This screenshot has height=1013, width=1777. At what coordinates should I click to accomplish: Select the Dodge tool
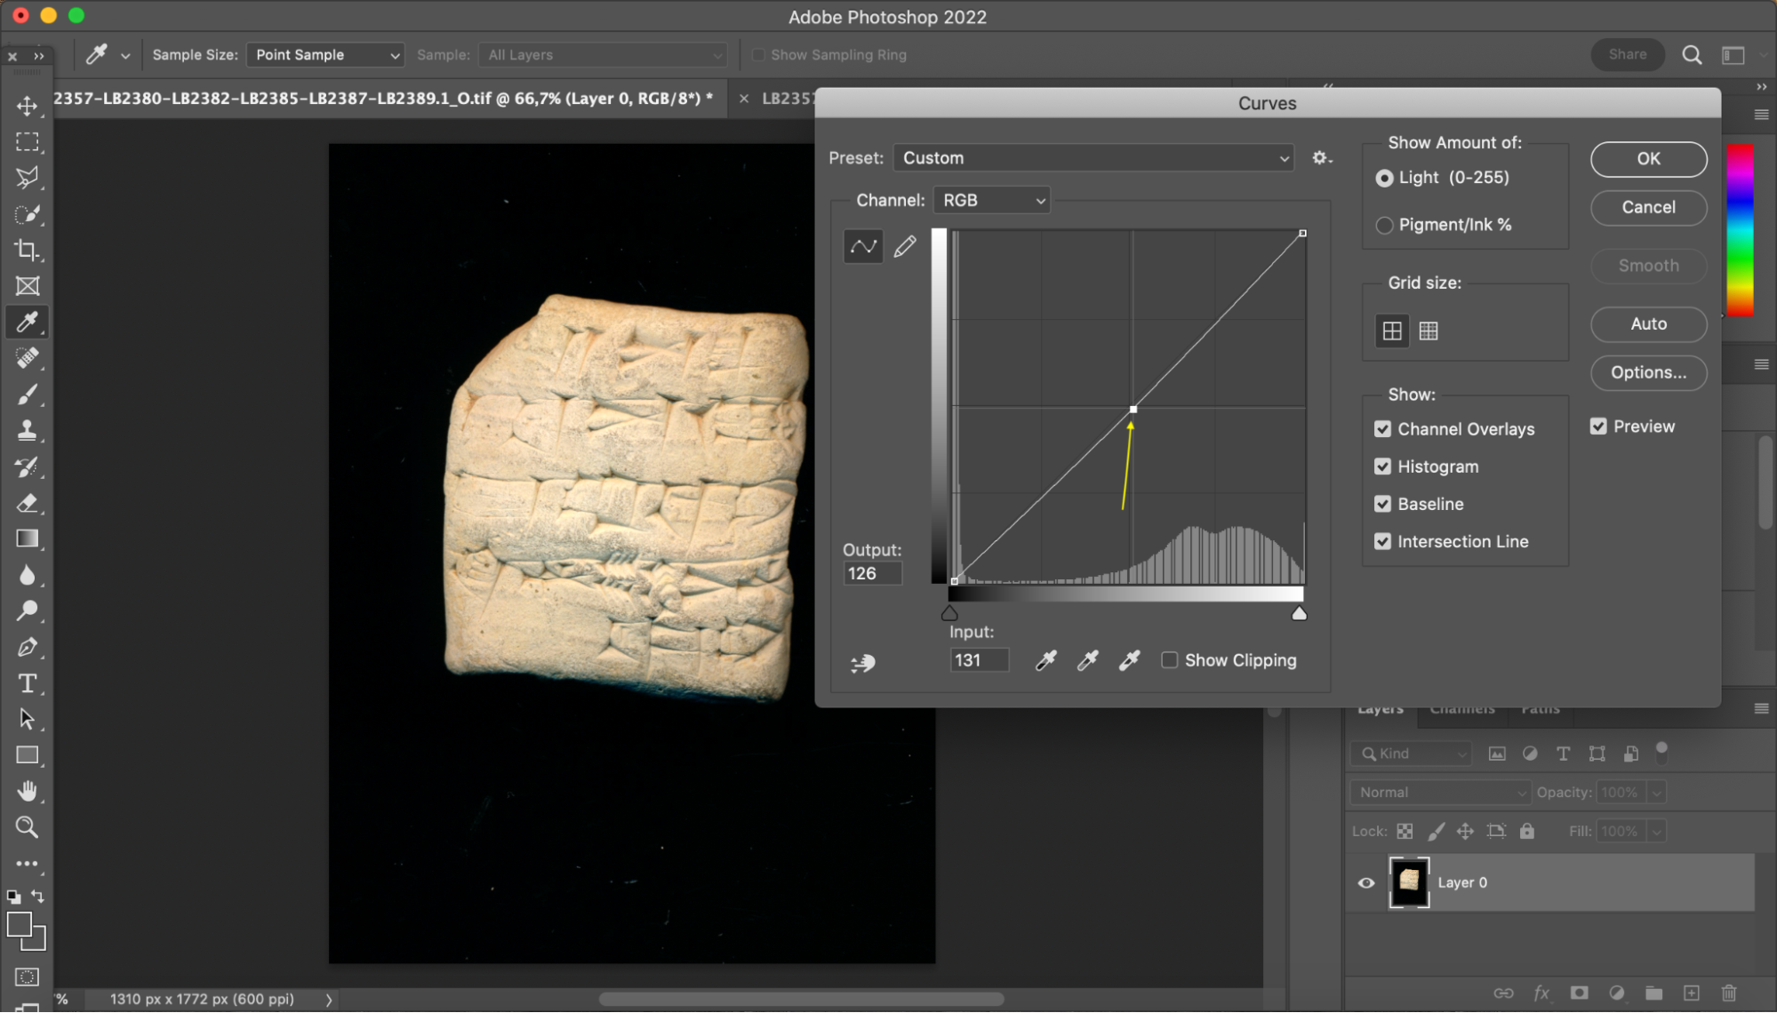point(27,611)
